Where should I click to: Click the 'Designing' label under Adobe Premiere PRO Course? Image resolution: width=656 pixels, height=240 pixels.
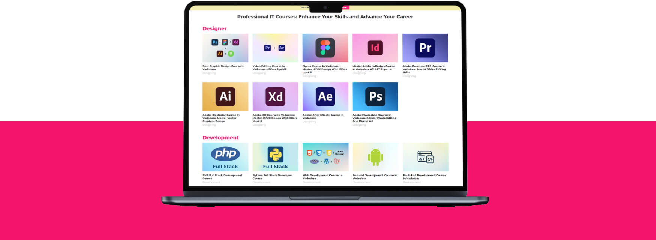click(x=409, y=76)
